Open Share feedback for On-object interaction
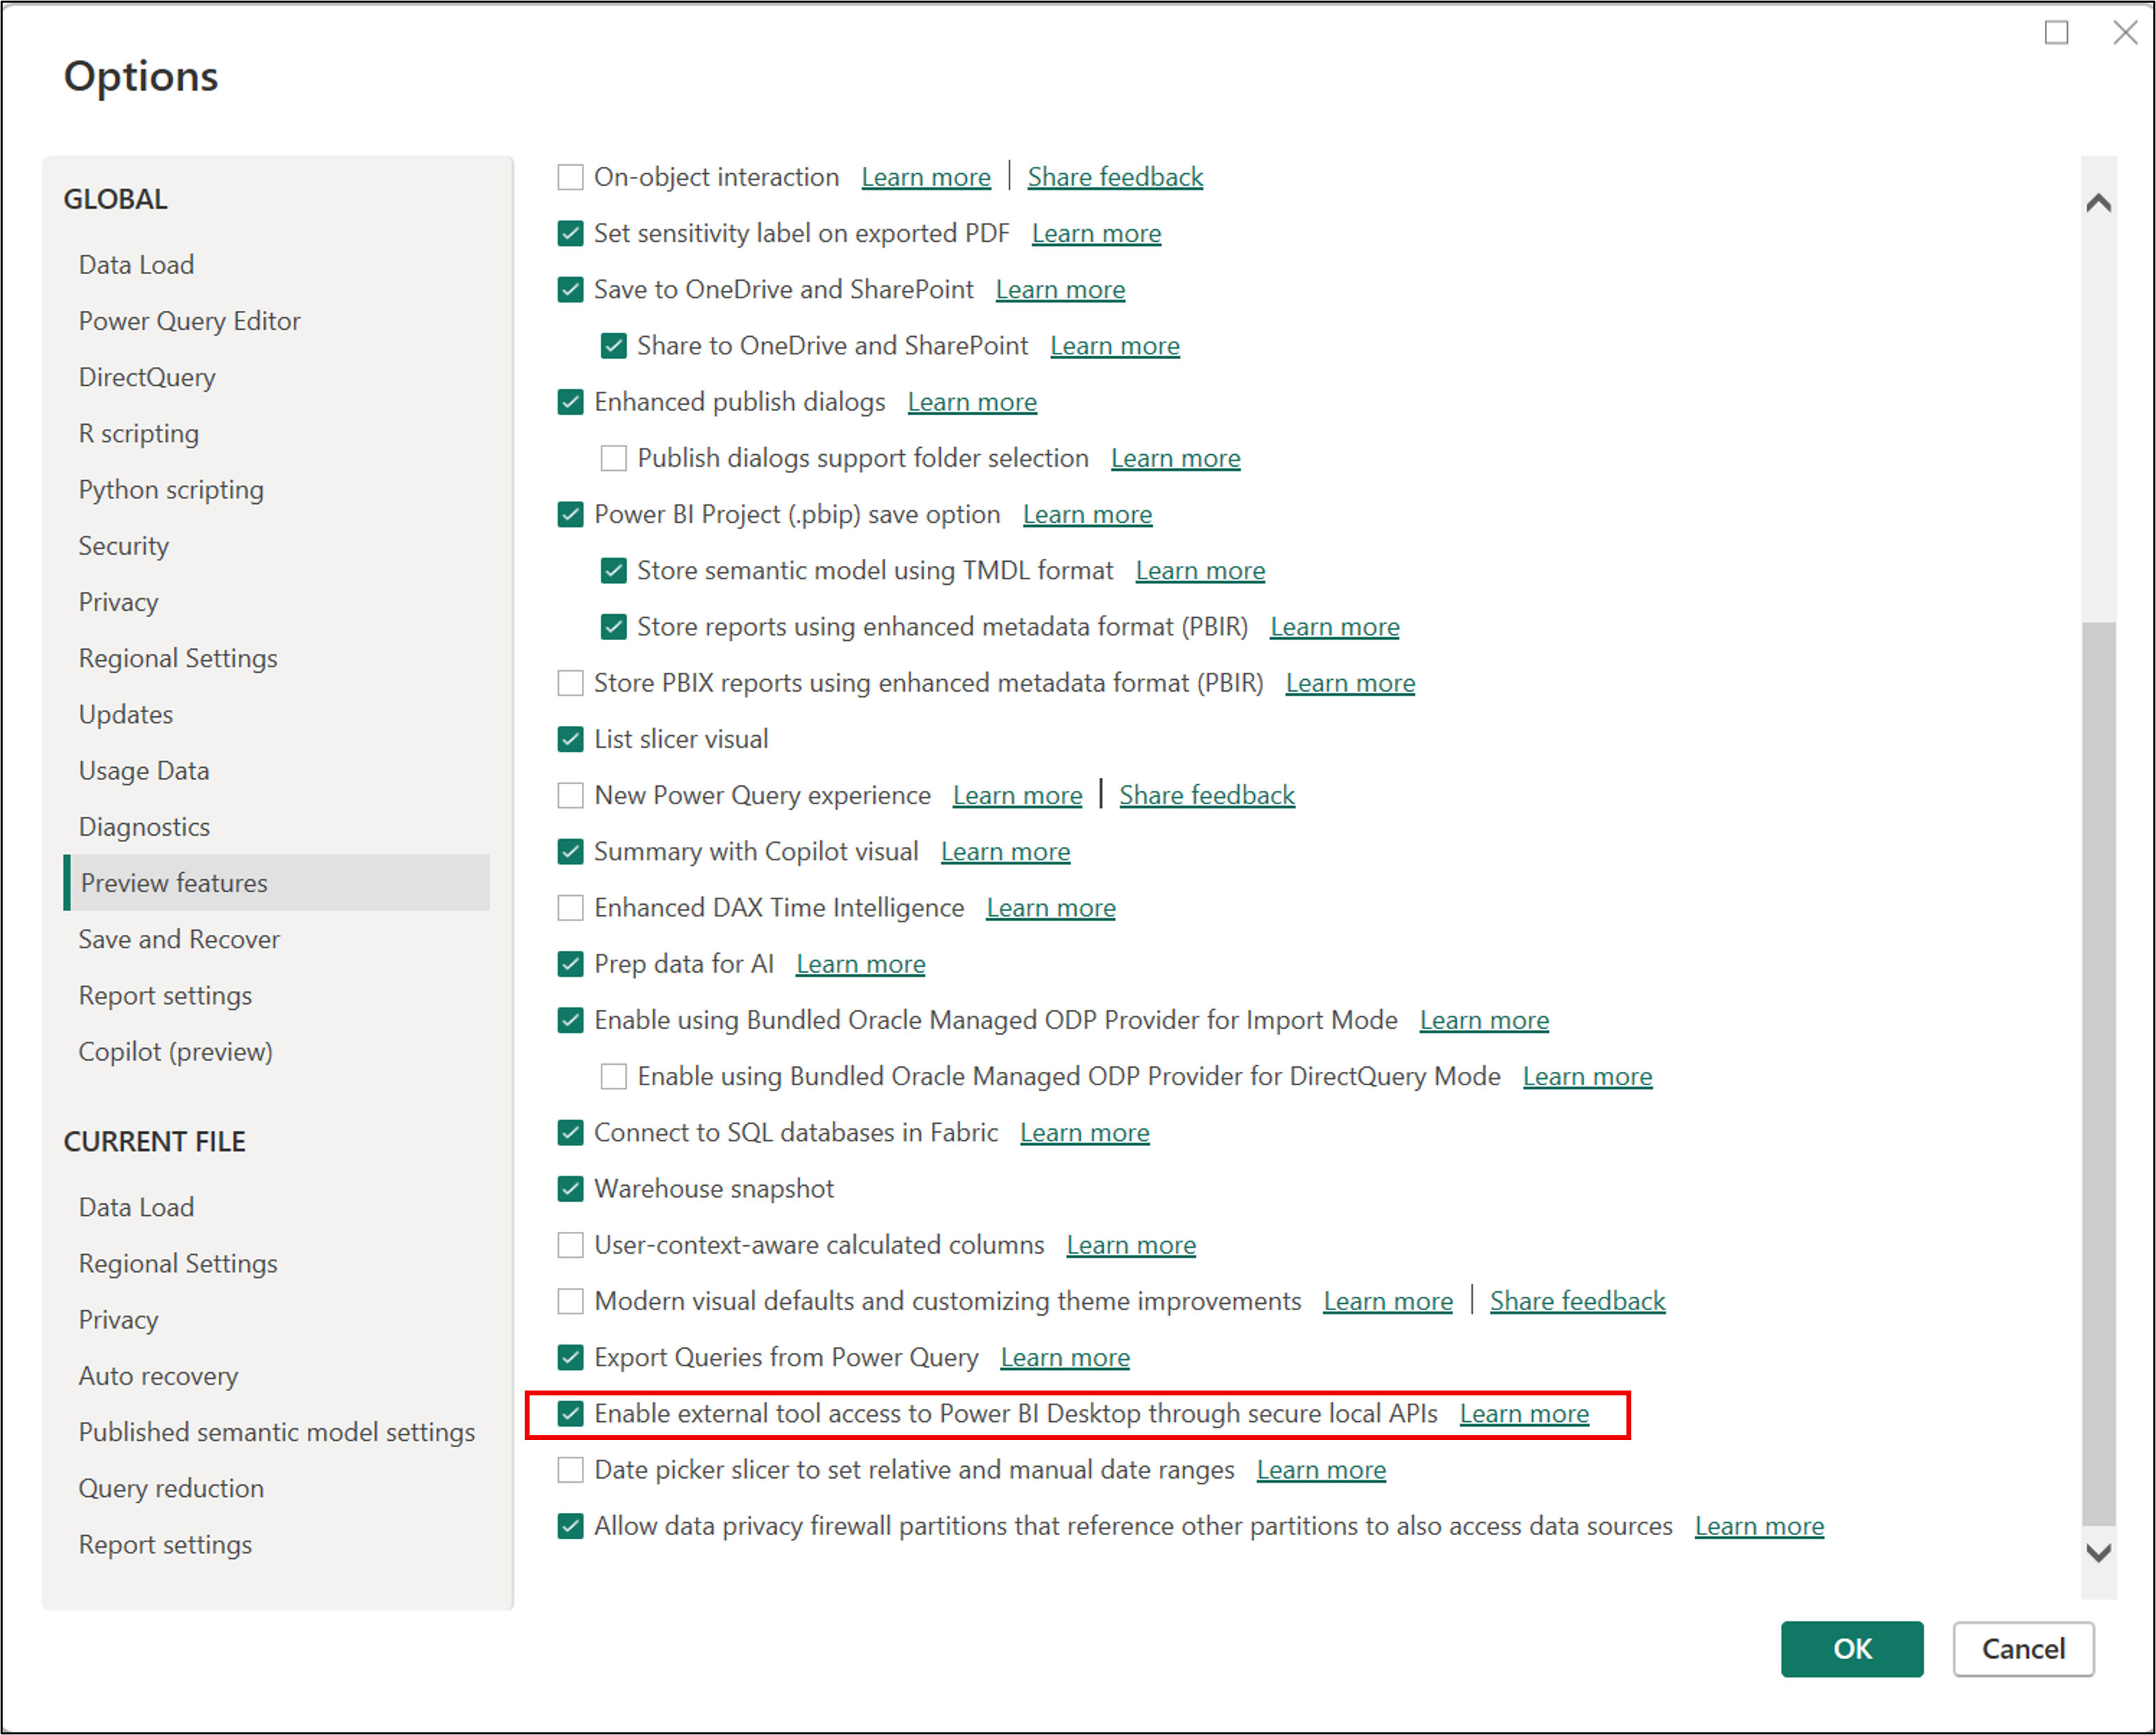2156x1735 pixels. (x=1115, y=177)
